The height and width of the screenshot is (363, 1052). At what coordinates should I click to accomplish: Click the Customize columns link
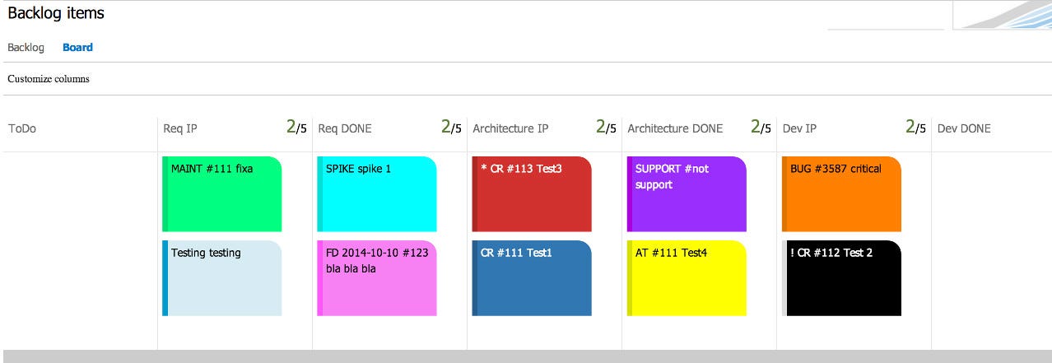[x=49, y=79]
